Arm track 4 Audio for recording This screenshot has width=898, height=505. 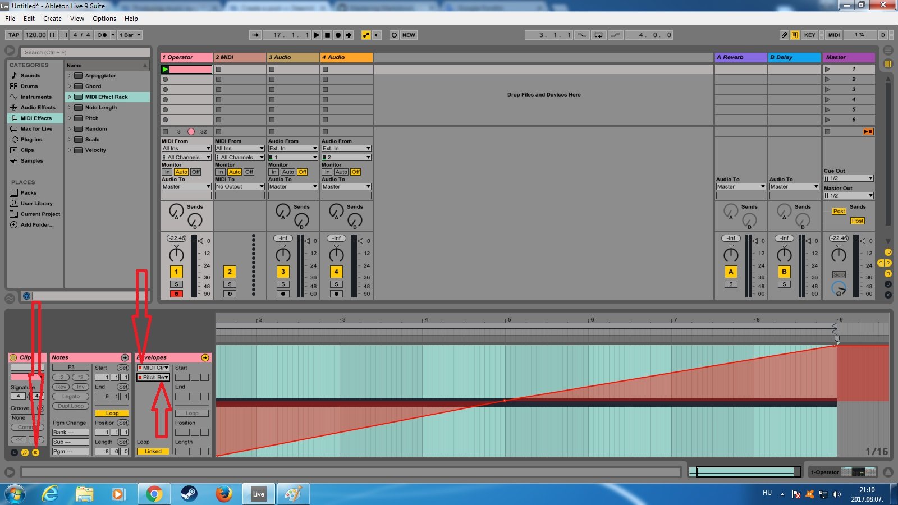[x=336, y=293]
